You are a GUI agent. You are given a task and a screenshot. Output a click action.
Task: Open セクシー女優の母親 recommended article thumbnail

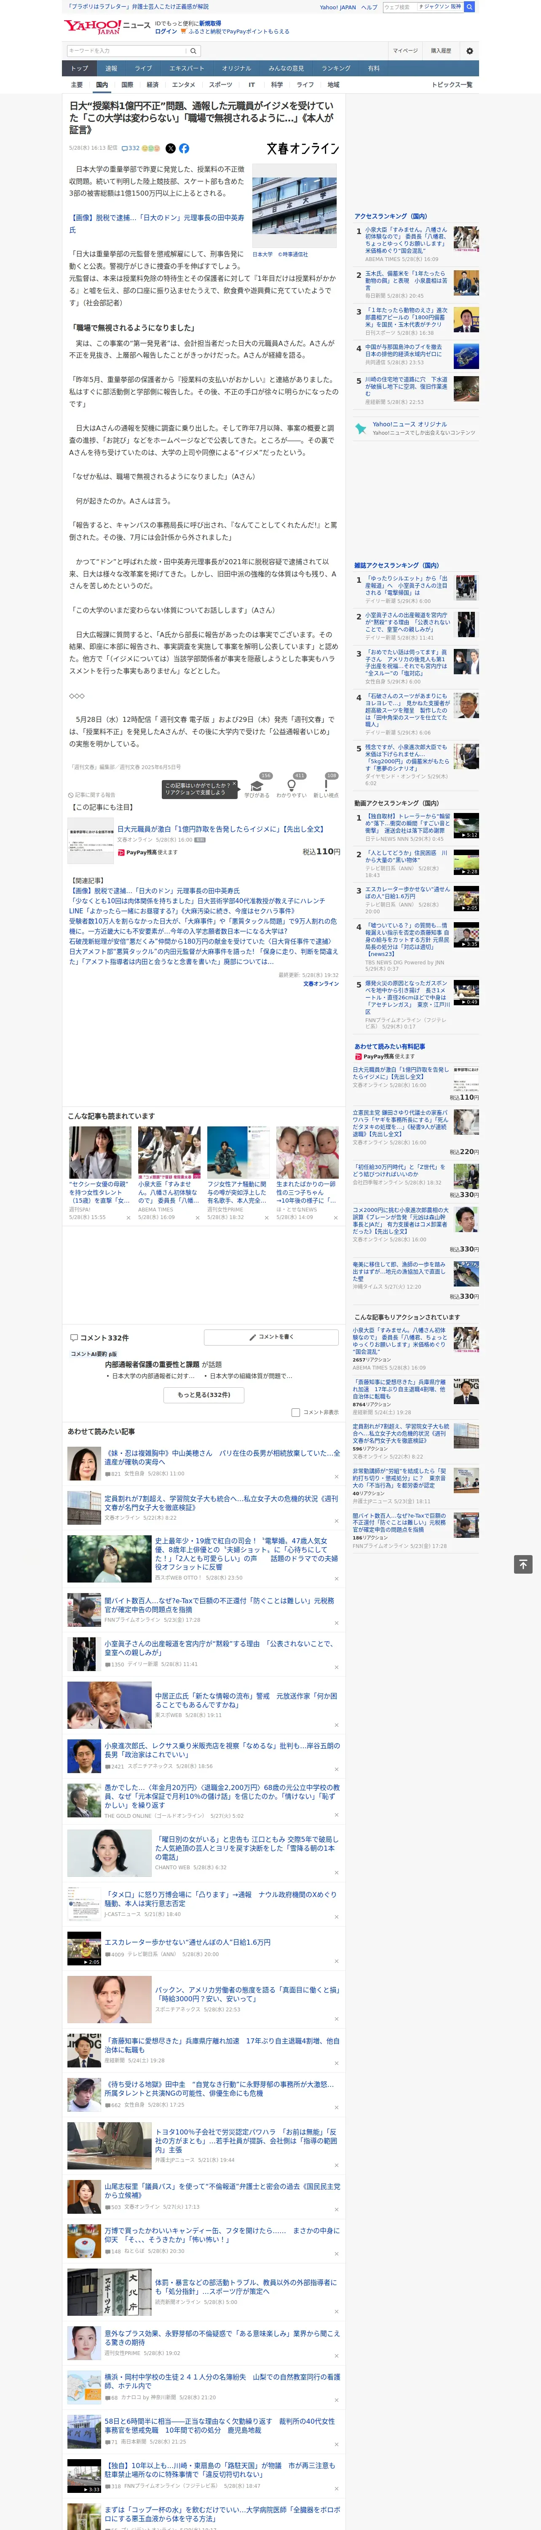[x=100, y=1152]
